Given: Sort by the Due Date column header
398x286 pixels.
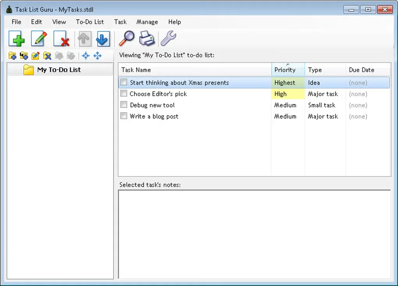Looking at the screenshot, I should point(368,70).
